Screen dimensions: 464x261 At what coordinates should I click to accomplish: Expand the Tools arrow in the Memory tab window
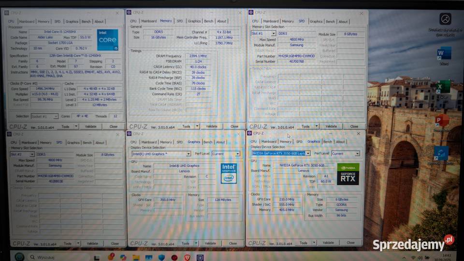(197, 126)
